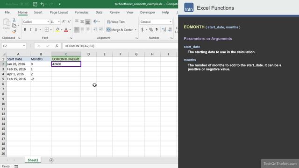This screenshot has width=299, height=168.
Task: Click the formula bar showing =EOMONTH(A2,B2)
Action: click(120, 46)
